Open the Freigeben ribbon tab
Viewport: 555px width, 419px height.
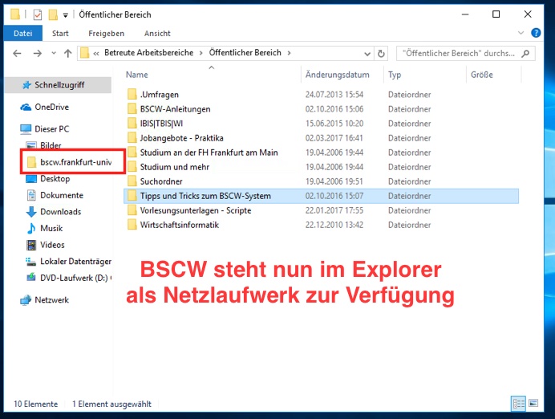coord(106,33)
